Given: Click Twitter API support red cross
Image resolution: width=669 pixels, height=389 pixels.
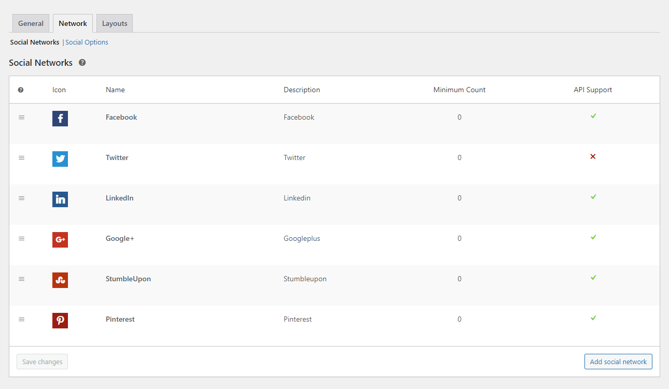Looking at the screenshot, I should coord(593,156).
